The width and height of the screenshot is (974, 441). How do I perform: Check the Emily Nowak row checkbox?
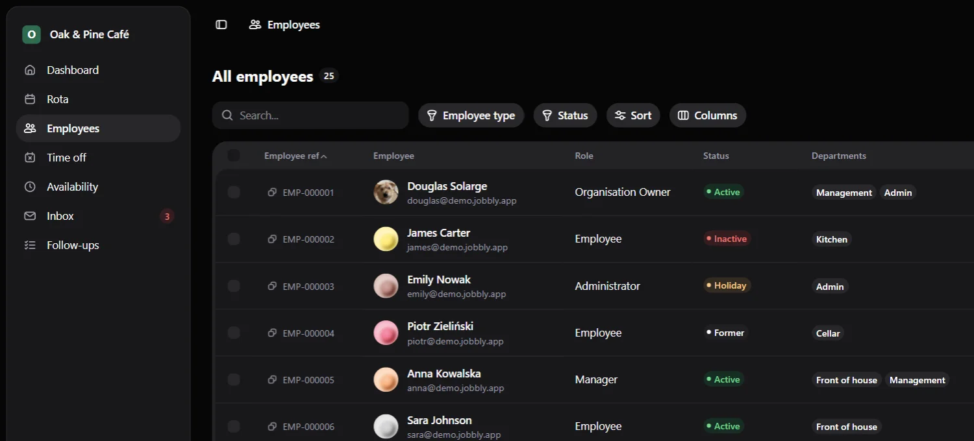coord(234,286)
